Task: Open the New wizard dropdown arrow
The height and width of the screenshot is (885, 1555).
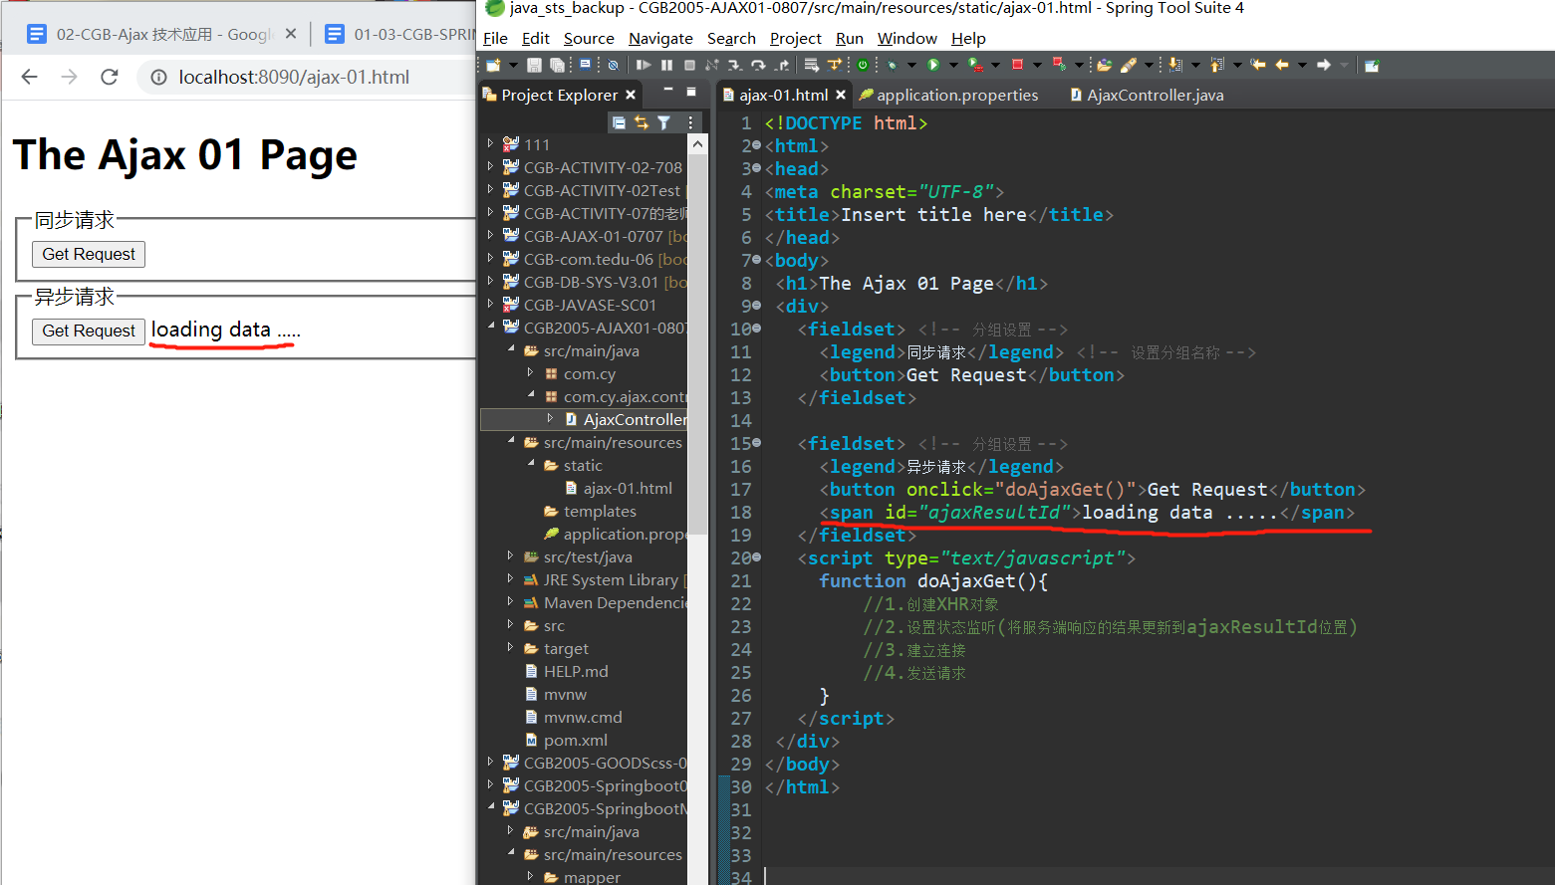Action: tap(513, 65)
